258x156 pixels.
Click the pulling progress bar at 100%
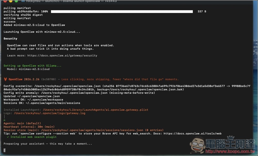tap(122, 12)
